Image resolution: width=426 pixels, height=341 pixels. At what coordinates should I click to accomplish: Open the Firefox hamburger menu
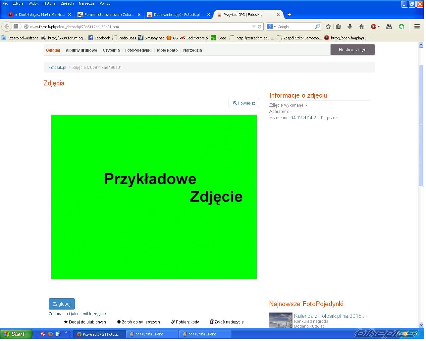click(417, 26)
